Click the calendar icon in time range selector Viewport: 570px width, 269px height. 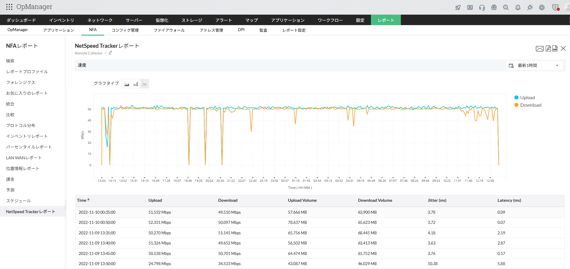[511, 66]
